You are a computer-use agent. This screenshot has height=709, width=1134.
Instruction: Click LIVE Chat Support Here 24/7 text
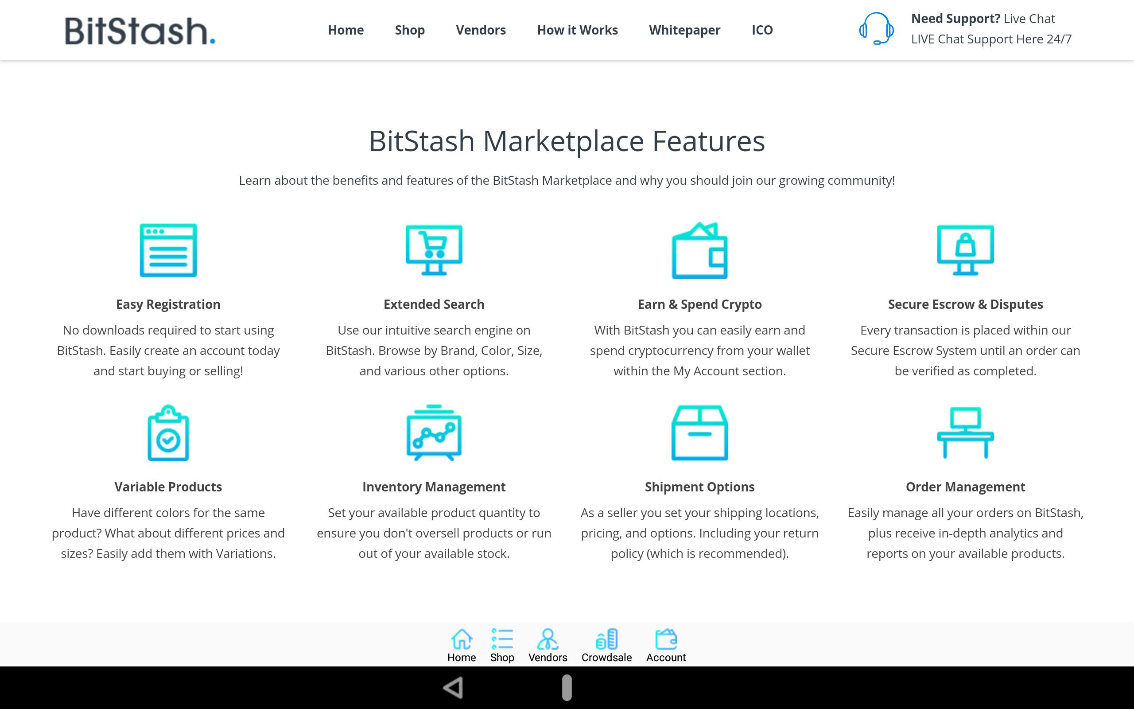click(991, 39)
